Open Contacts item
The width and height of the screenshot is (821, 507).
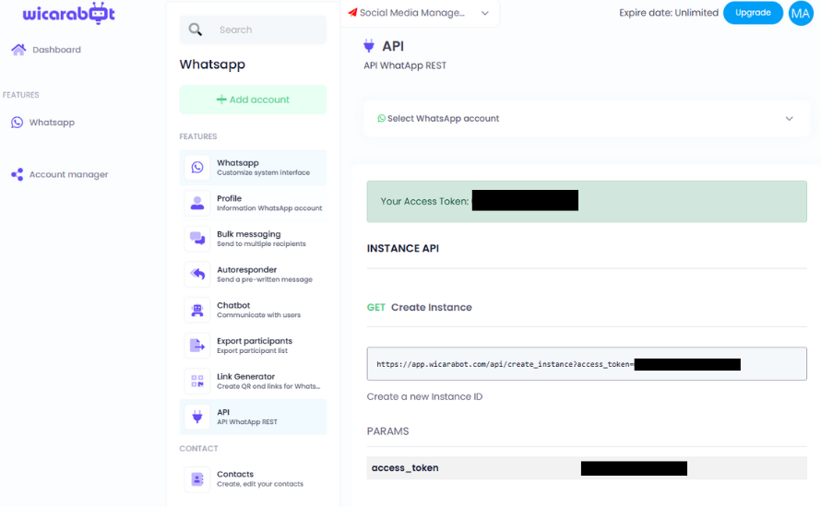[x=253, y=478]
